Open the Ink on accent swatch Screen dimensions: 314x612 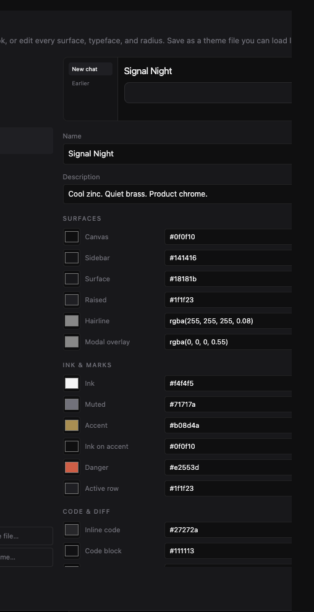point(71,447)
